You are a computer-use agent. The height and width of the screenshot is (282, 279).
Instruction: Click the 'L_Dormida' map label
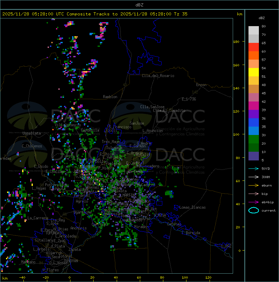pyautogui.click(x=191, y=233)
